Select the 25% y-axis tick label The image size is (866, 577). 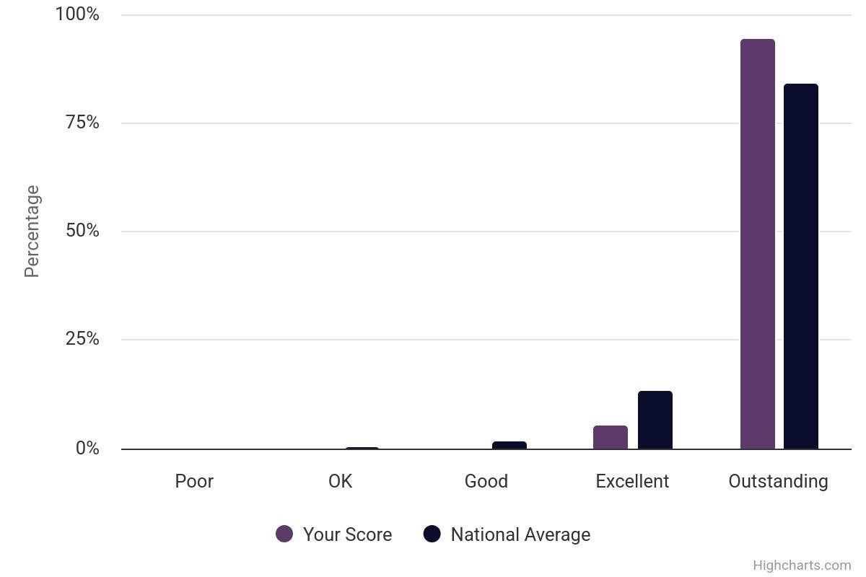(82, 339)
